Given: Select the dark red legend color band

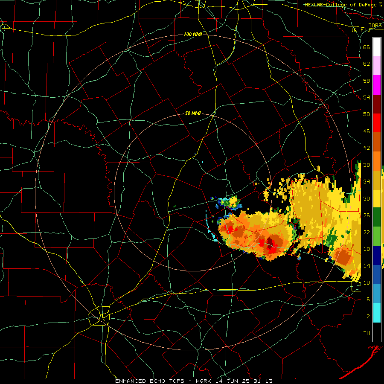Looking at the screenshot, I should tap(377, 104).
